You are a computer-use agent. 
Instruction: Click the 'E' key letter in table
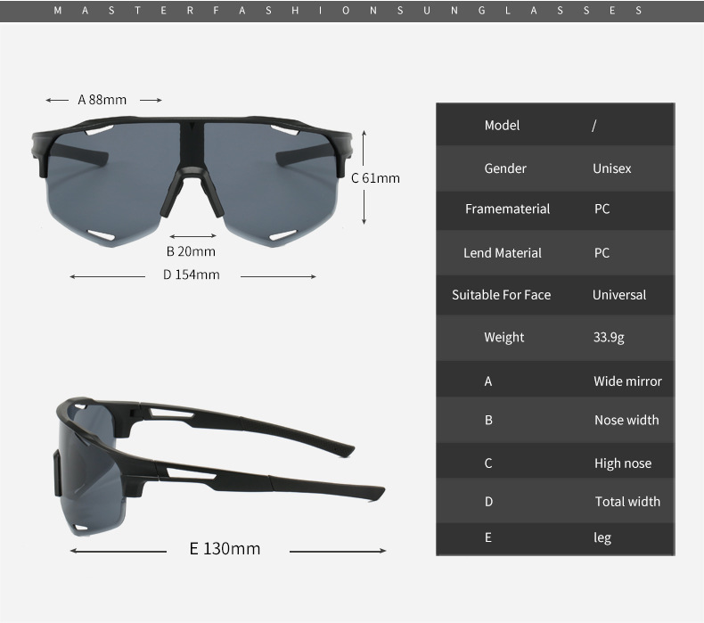point(488,537)
